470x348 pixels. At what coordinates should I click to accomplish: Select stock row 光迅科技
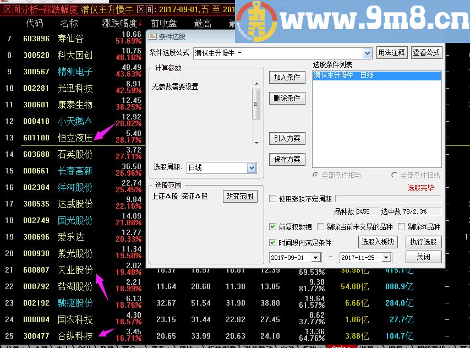coord(75,88)
